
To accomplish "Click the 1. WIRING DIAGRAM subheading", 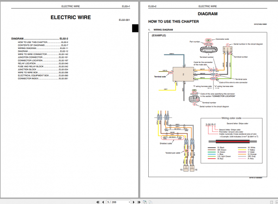I will (161, 30).
